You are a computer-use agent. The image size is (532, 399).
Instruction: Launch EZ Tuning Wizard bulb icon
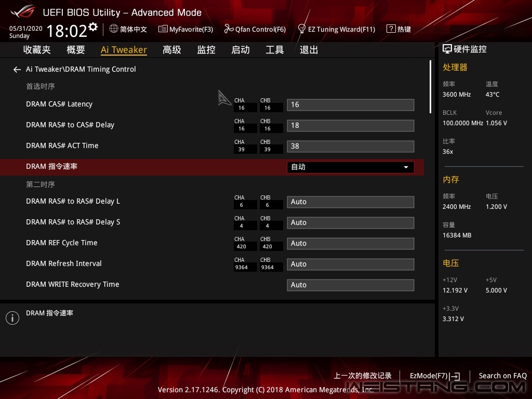coord(301,29)
